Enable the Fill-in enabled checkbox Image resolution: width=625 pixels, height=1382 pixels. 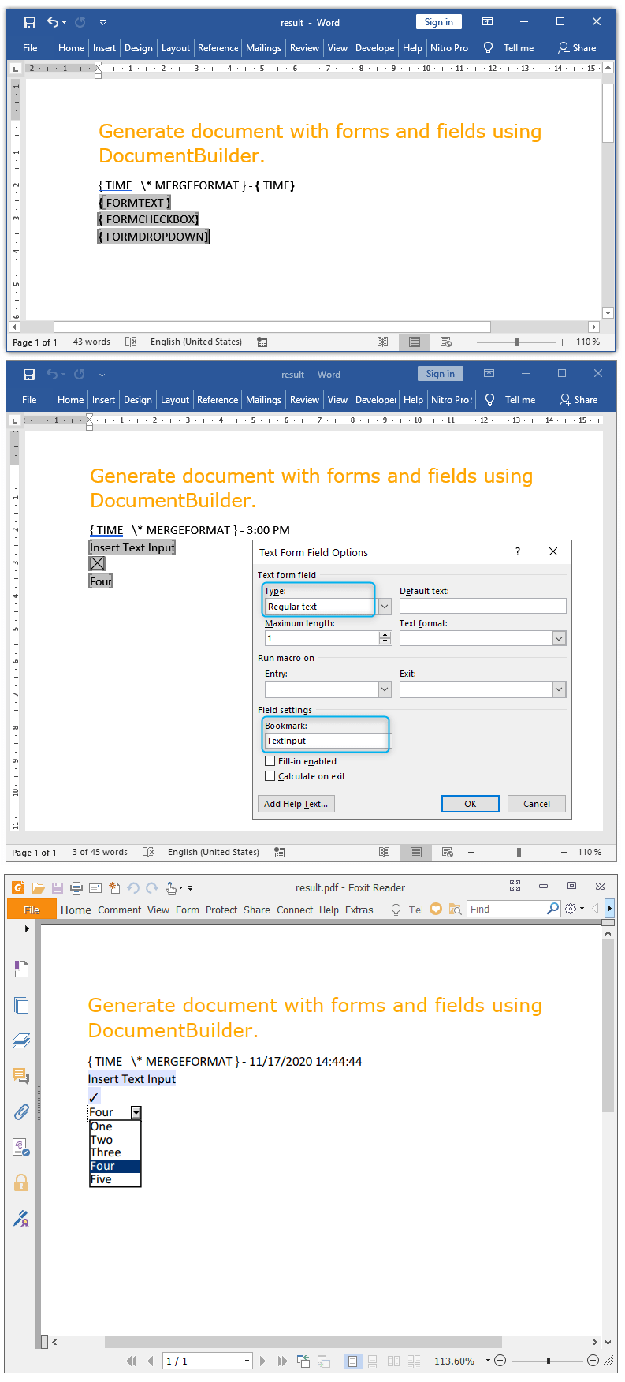270,761
